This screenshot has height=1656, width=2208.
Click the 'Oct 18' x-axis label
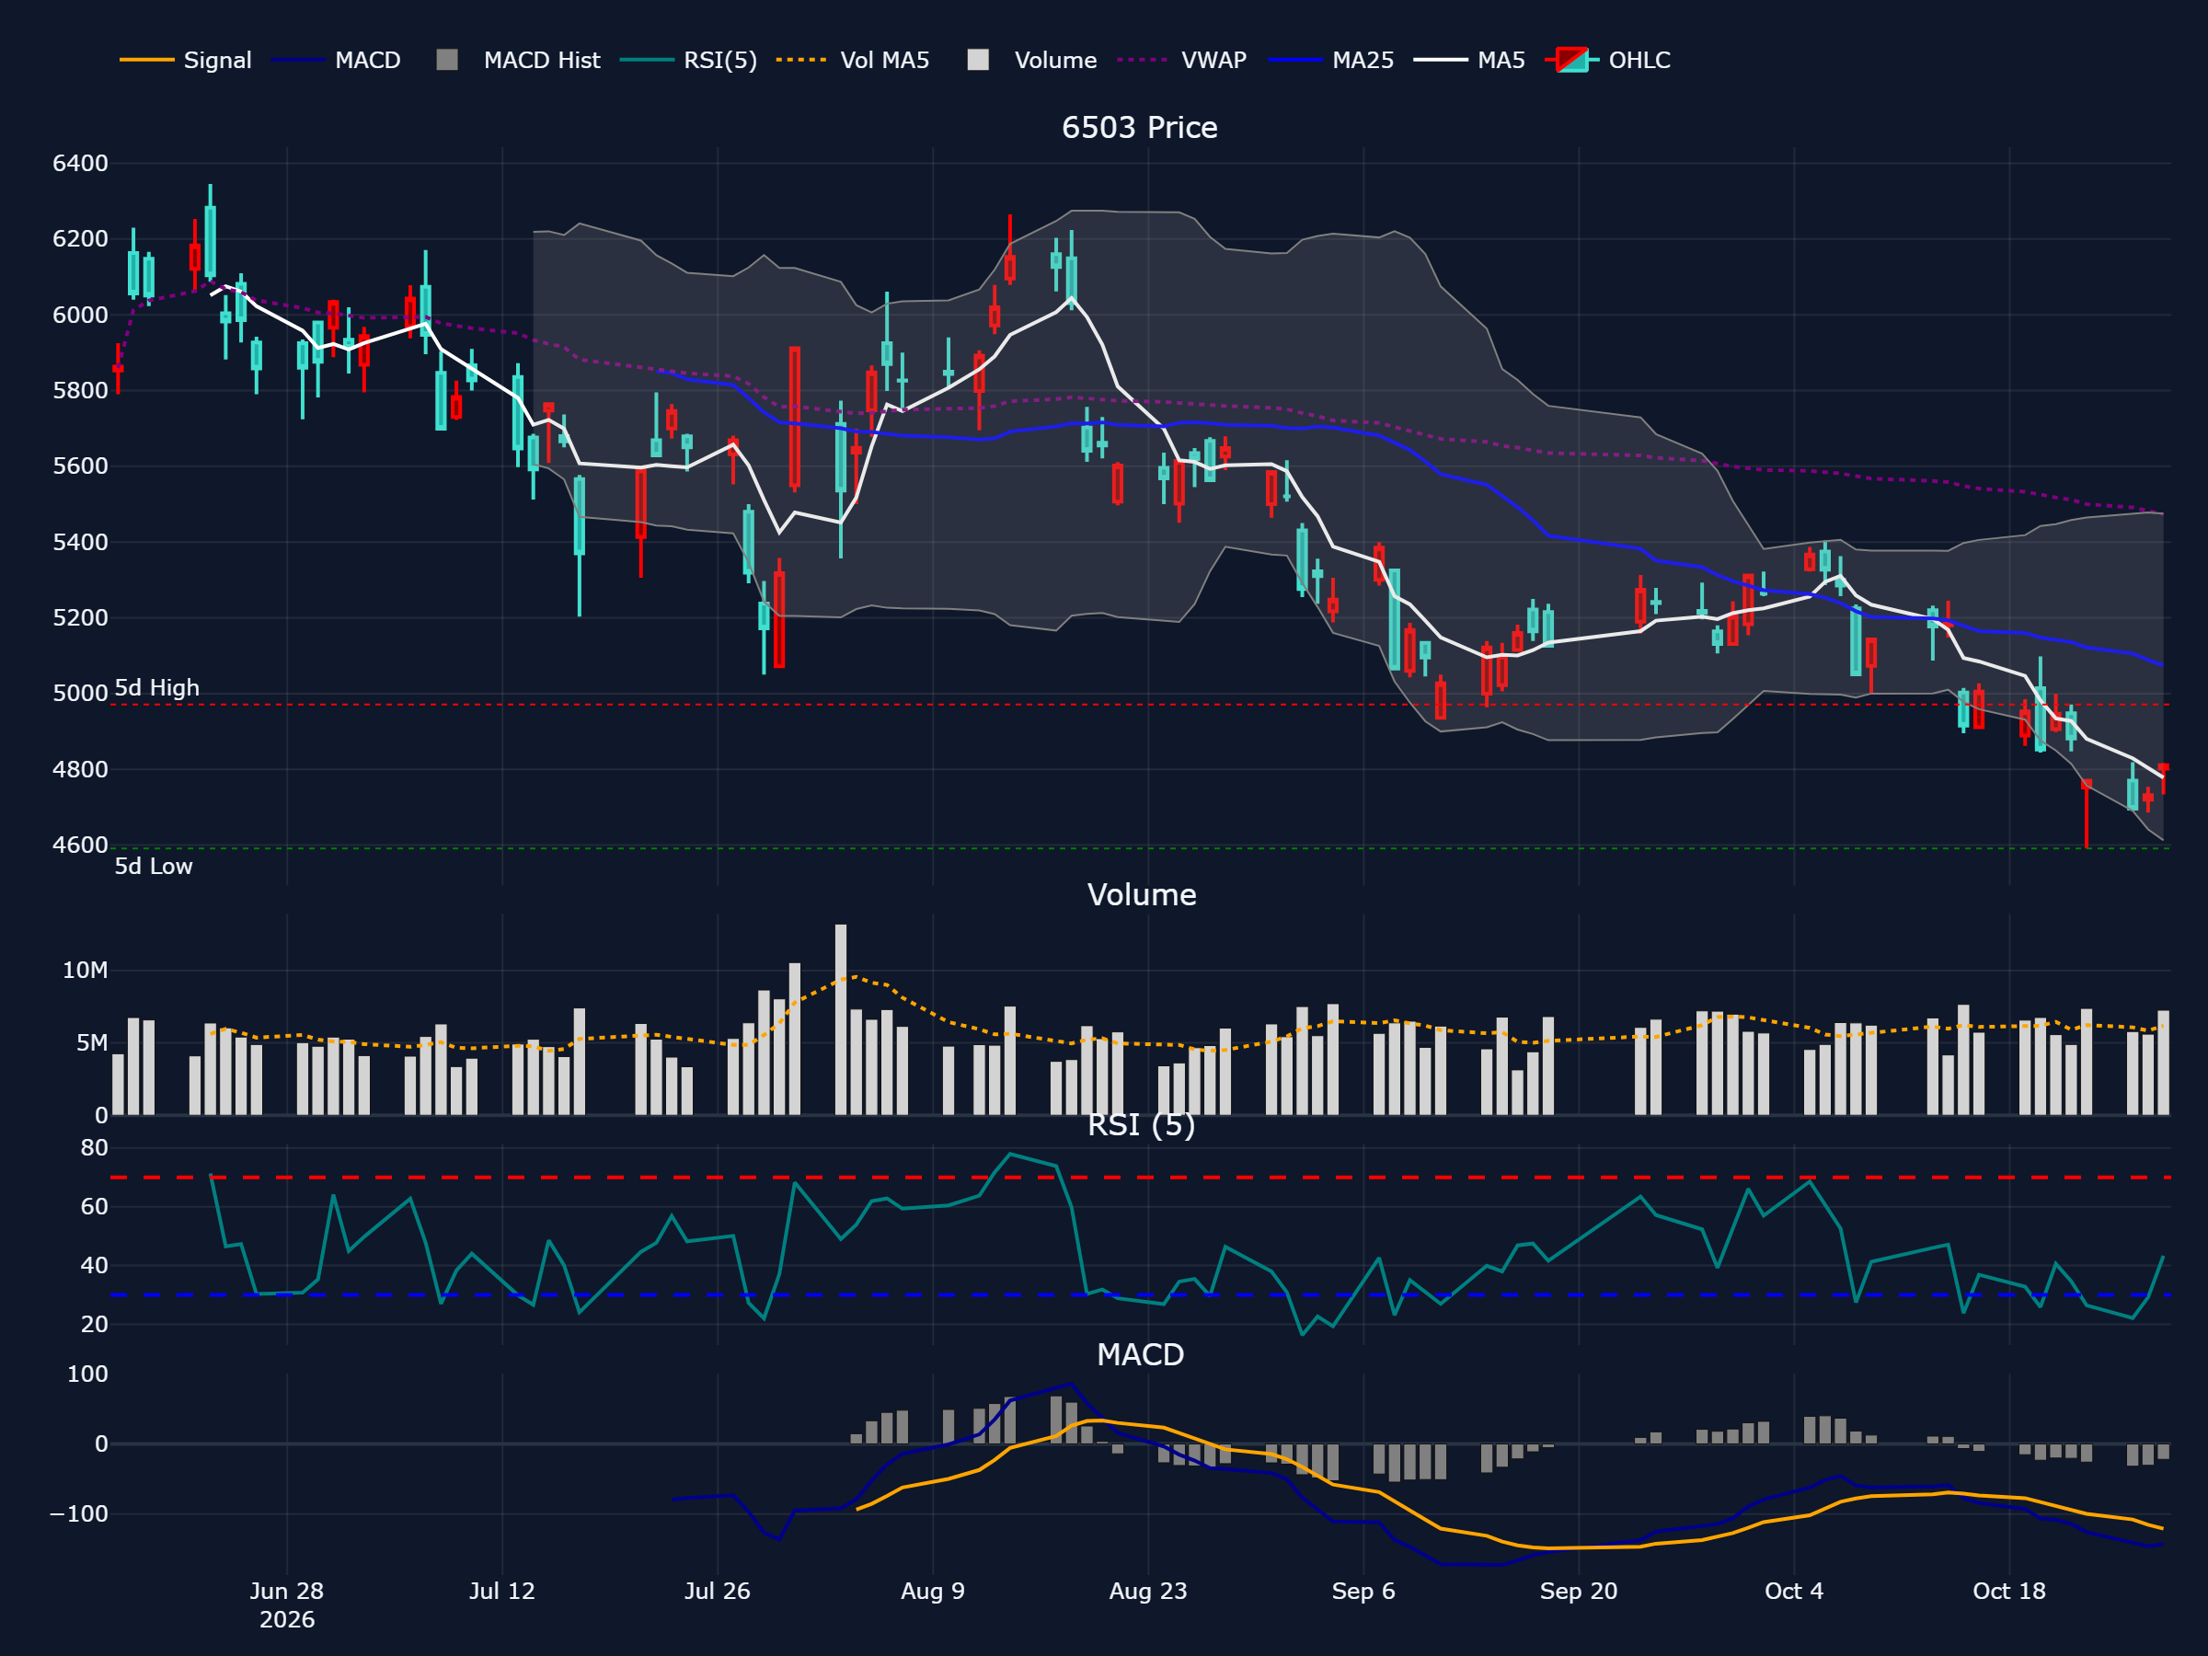click(x=2009, y=1591)
